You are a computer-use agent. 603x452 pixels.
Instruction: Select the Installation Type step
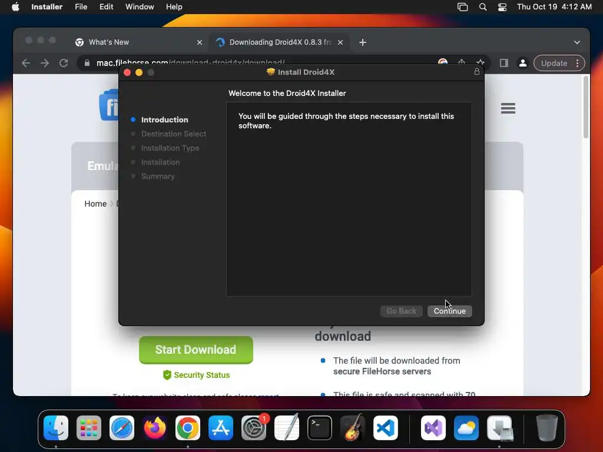(x=170, y=148)
